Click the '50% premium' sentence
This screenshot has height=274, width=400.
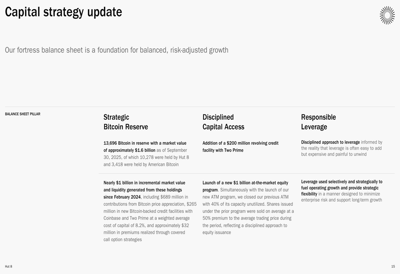pyautogui.click(x=247, y=218)
